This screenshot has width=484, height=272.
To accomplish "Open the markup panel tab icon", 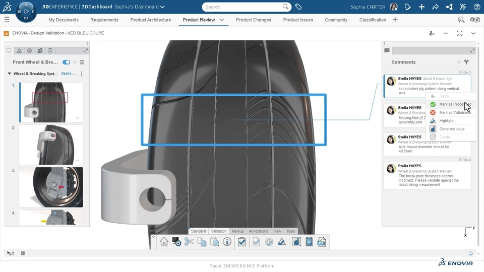I will (19, 50).
